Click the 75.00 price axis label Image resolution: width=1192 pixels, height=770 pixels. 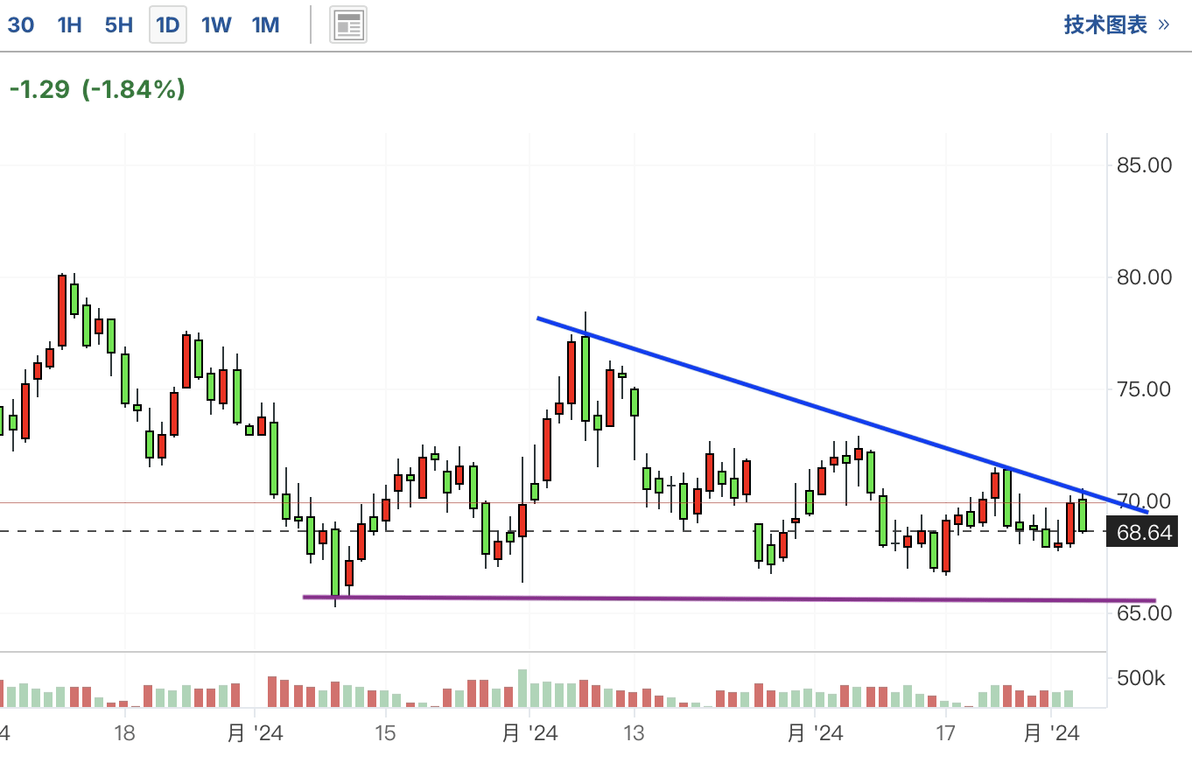pyautogui.click(x=1145, y=389)
